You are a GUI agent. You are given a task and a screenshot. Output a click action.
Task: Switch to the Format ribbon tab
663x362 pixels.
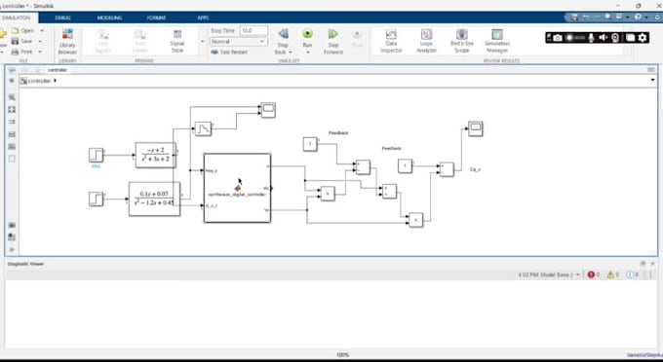156,18
